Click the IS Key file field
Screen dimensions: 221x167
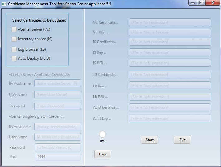[170, 52]
